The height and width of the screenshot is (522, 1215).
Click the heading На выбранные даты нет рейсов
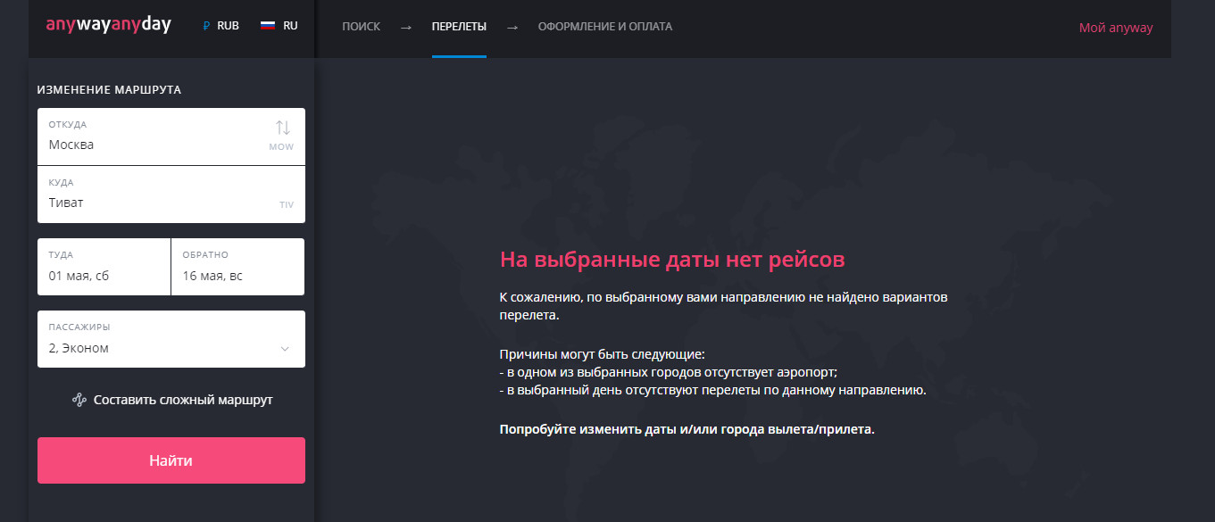tap(672, 260)
